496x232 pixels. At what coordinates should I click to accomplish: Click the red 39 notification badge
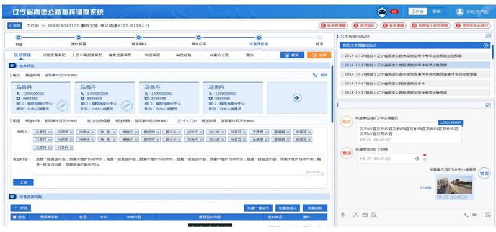tap(394, 12)
